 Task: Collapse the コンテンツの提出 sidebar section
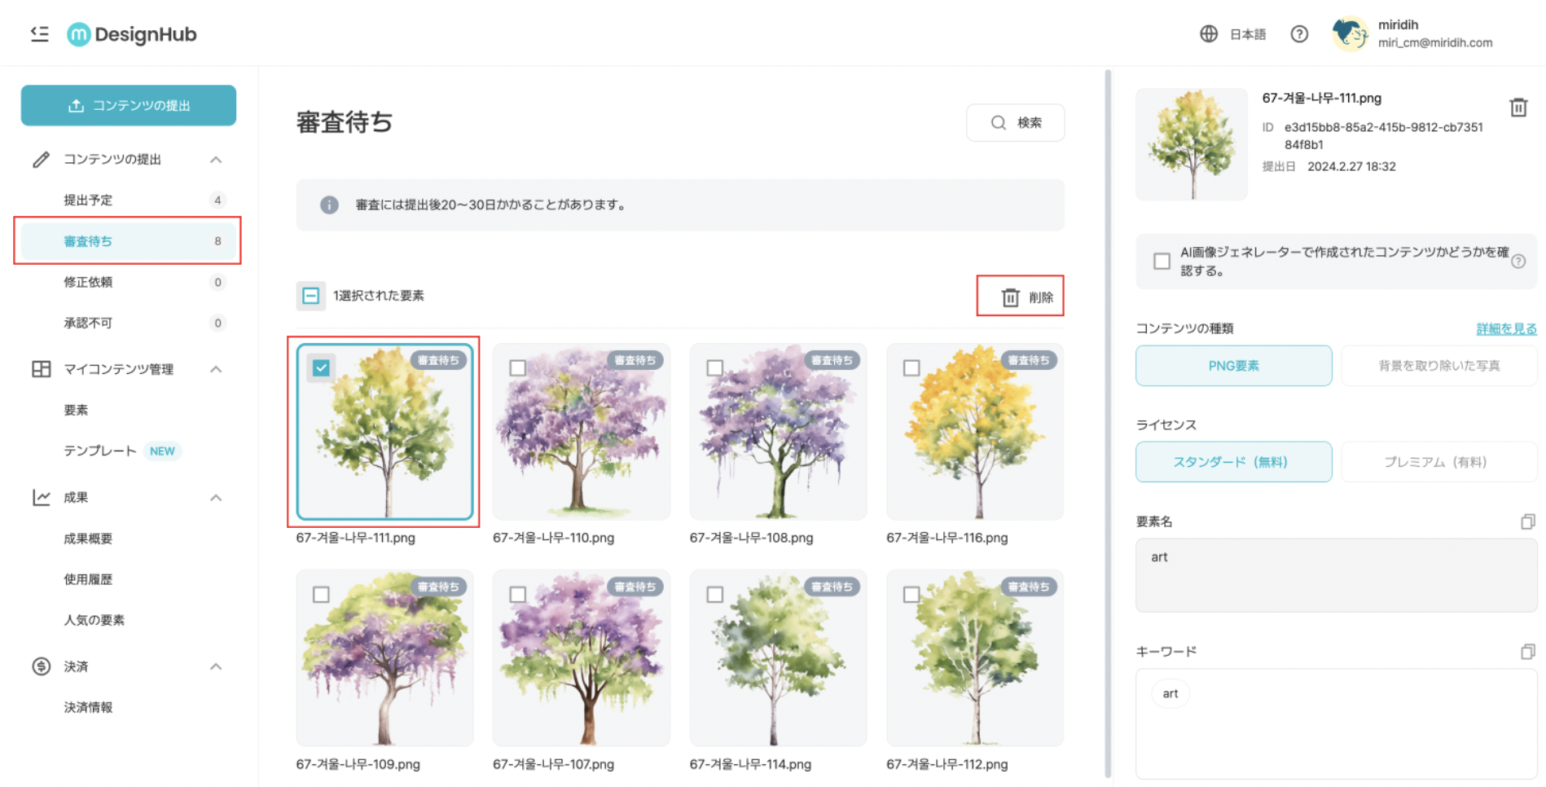[216, 160]
